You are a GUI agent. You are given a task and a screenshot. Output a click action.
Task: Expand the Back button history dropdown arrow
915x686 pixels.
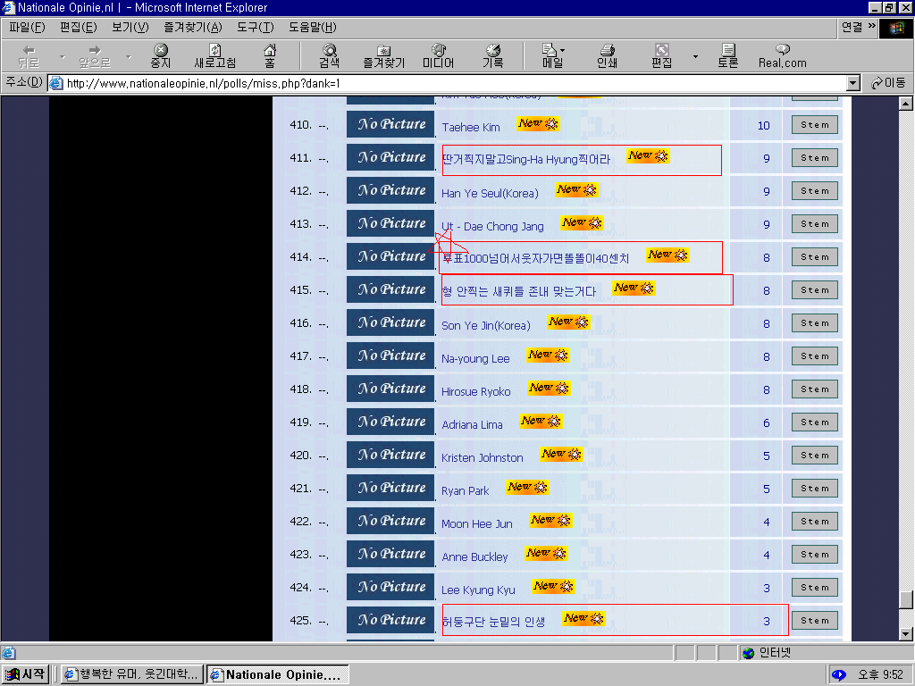pos(62,56)
